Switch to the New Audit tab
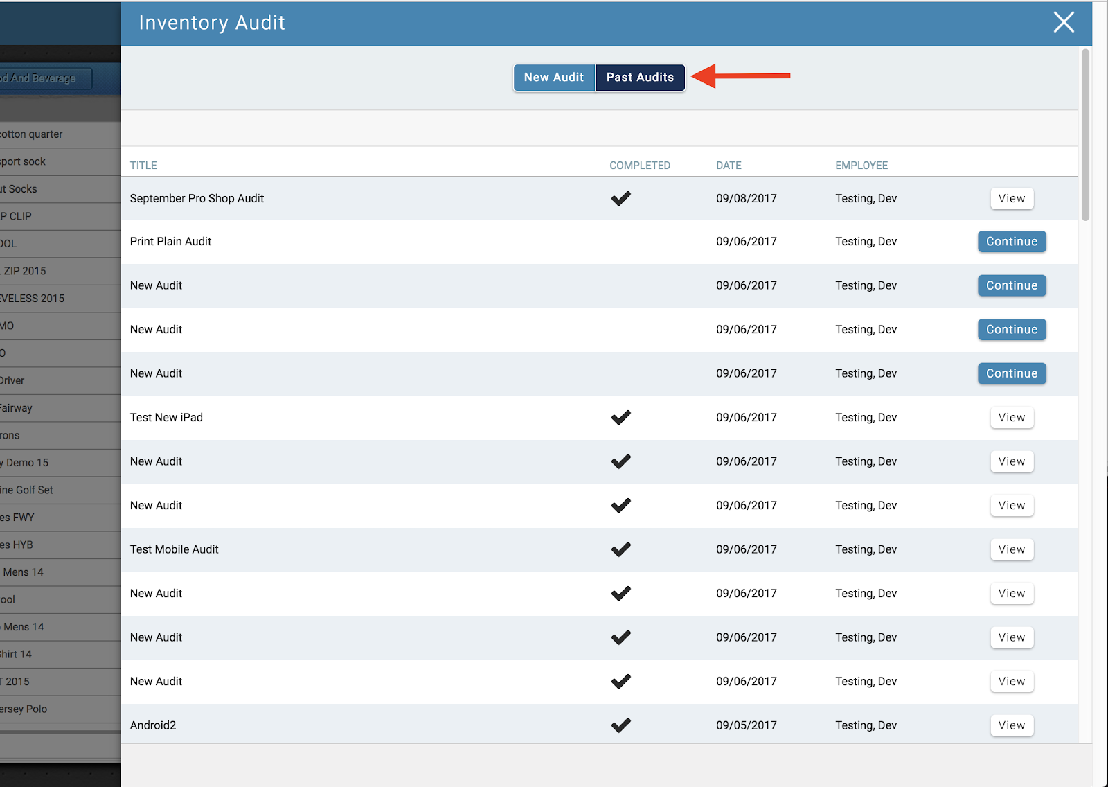The height and width of the screenshot is (787, 1108). [553, 78]
